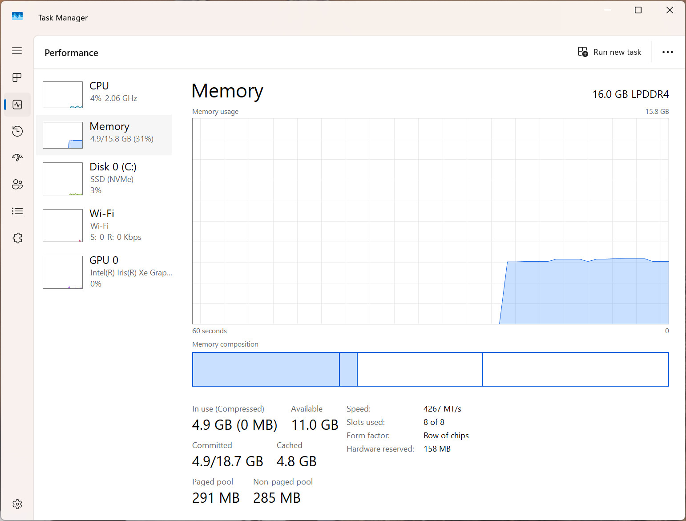Maximize the Task Manager window
The width and height of the screenshot is (686, 521).
638,10
